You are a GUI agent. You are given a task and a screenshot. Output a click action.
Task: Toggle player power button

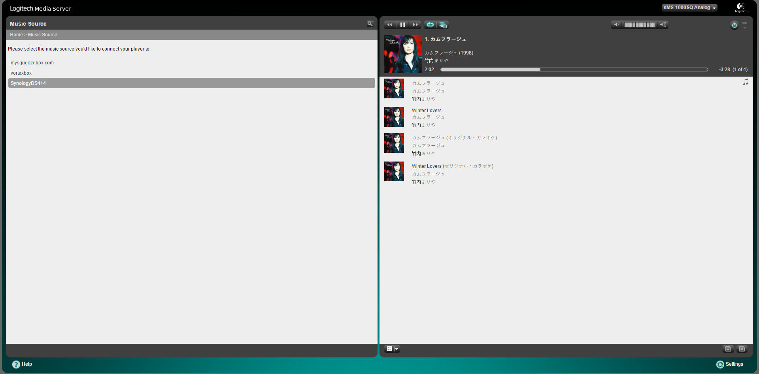click(734, 25)
